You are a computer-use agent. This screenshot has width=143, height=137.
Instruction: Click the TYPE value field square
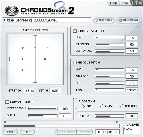coord(132,90)
